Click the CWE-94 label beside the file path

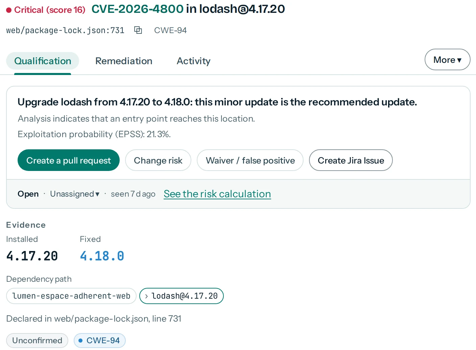click(x=170, y=30)
